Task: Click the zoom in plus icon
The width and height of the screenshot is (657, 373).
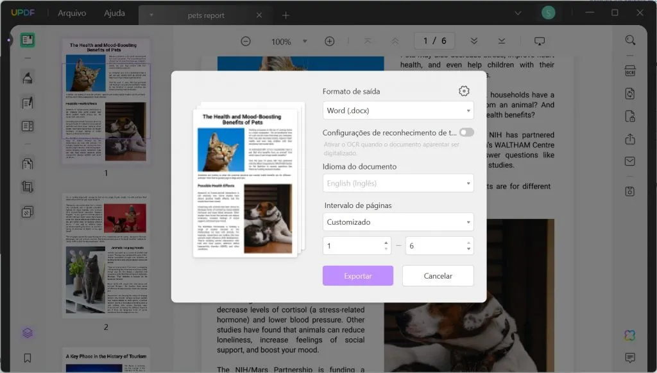Action: (329, 40)
